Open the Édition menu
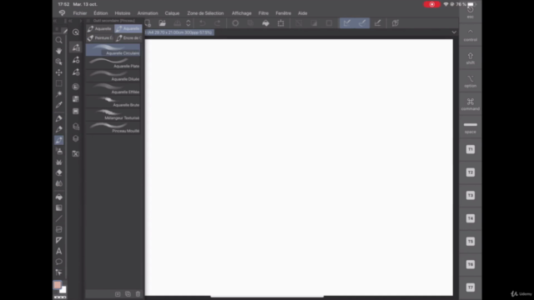The width and height of the screenshot is (534, 300). (100, 13)
